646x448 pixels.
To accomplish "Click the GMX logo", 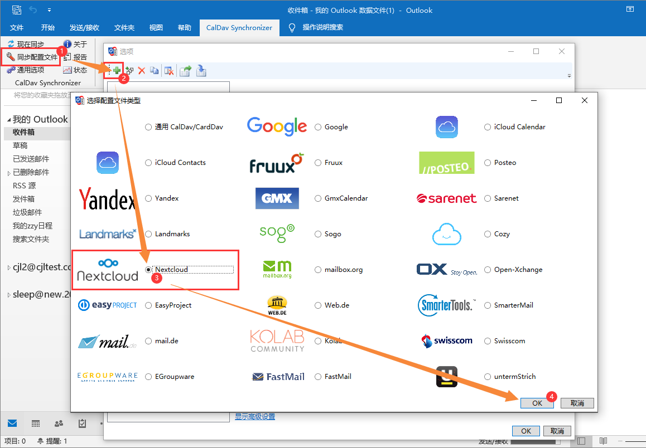I will [x=277, y=198].
